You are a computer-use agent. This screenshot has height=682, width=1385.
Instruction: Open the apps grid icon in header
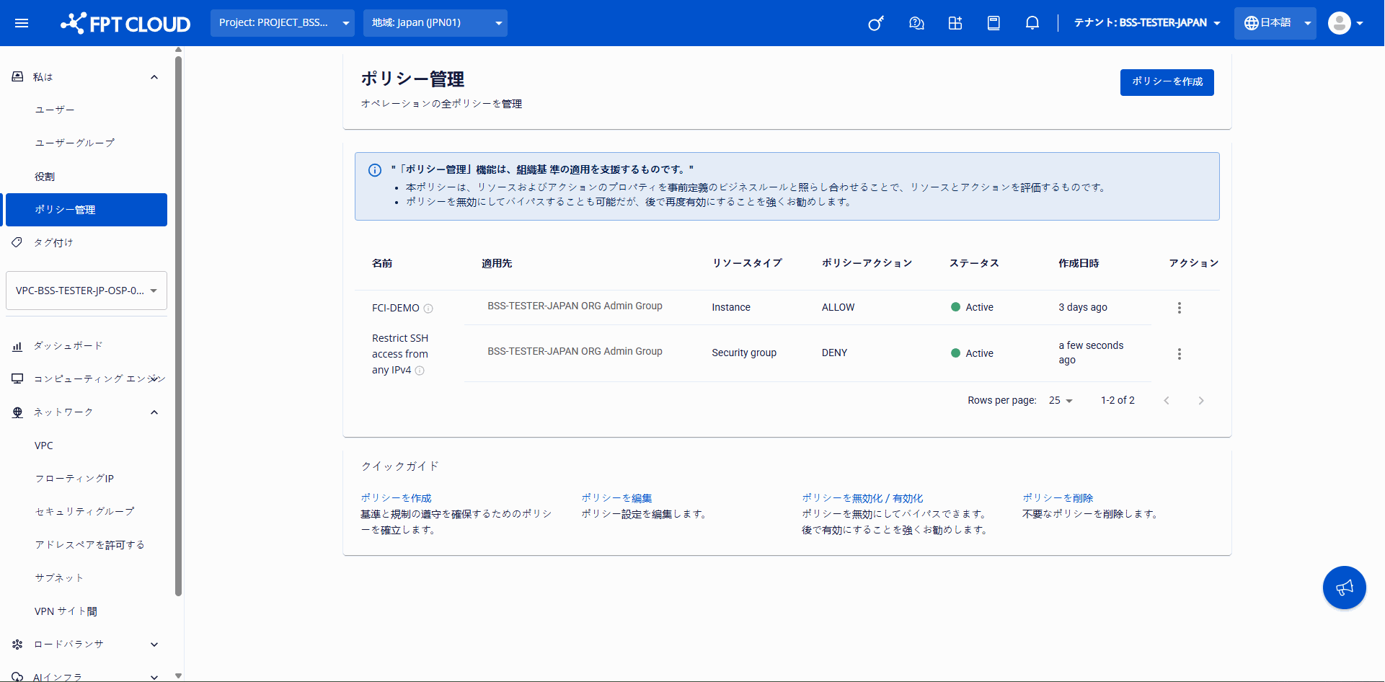[955, 23]
